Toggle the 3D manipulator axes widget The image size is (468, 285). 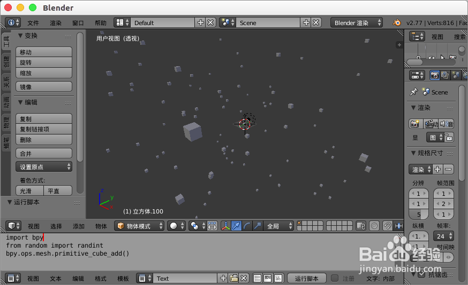pos(225,226)
